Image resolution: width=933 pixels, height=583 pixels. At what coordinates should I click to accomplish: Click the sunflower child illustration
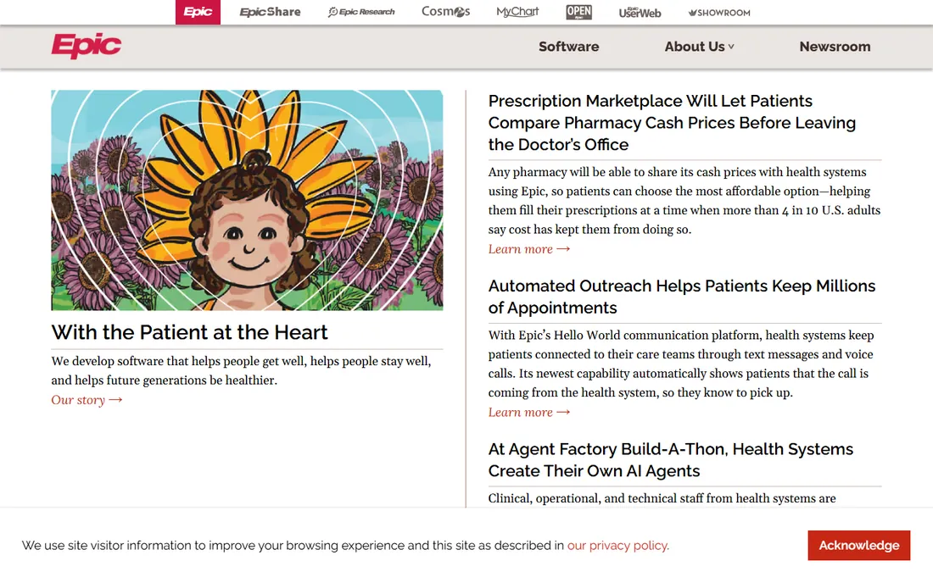tap(247, 200)
